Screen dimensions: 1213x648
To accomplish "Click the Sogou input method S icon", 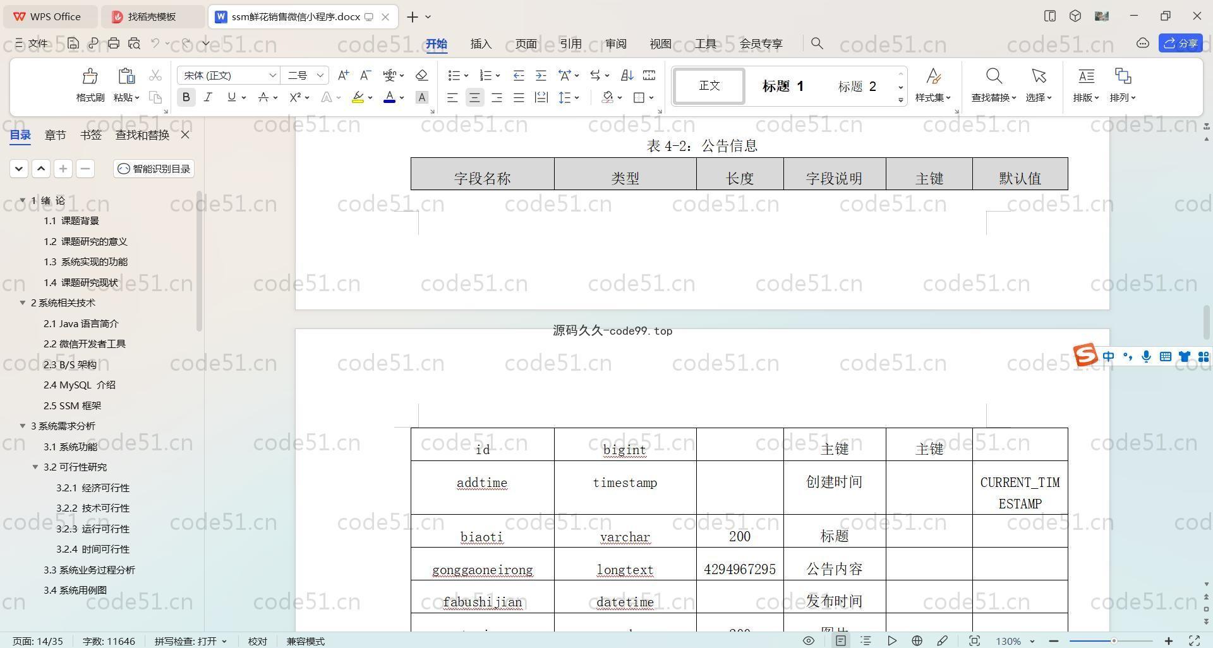I will click(x=1085, y=356).
